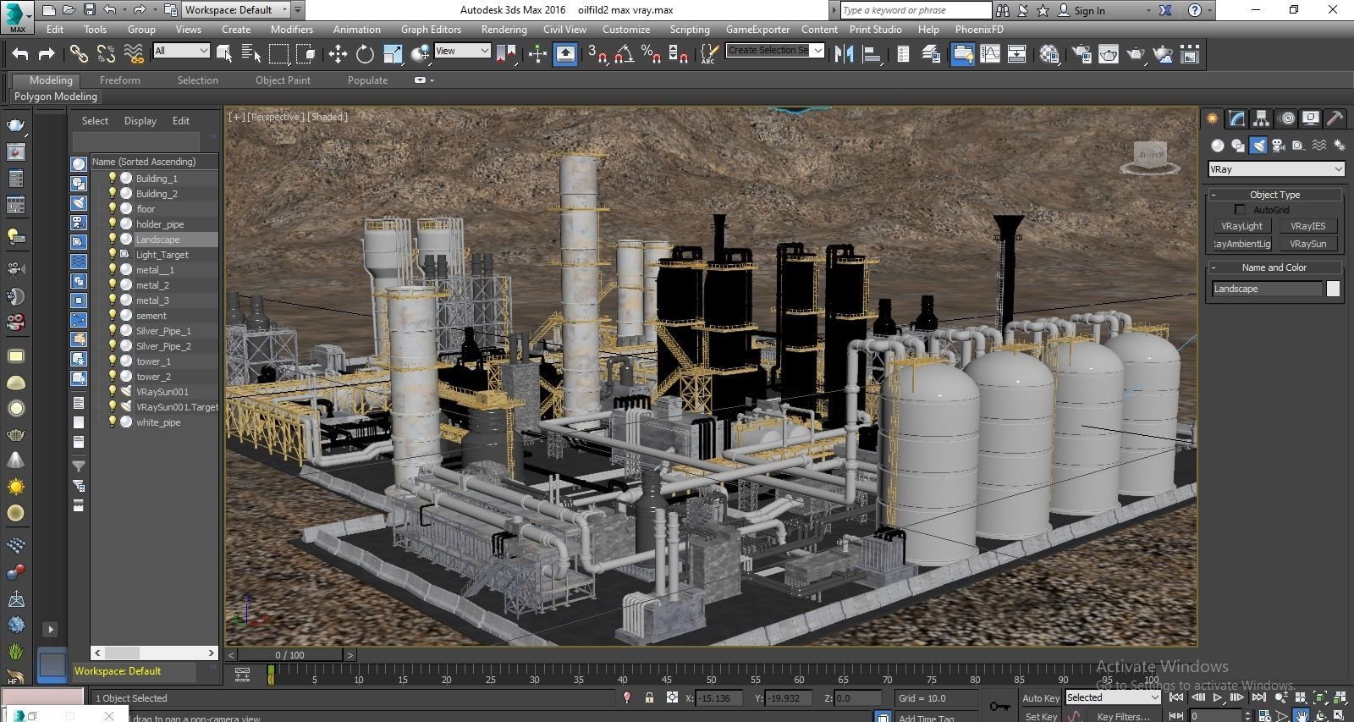Activate the Select and Uniform Scale tool
The image size is (1354, 722).
(x=393, y=54)
